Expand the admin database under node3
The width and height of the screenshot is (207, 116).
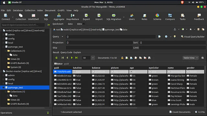click(x=4, y=34)
